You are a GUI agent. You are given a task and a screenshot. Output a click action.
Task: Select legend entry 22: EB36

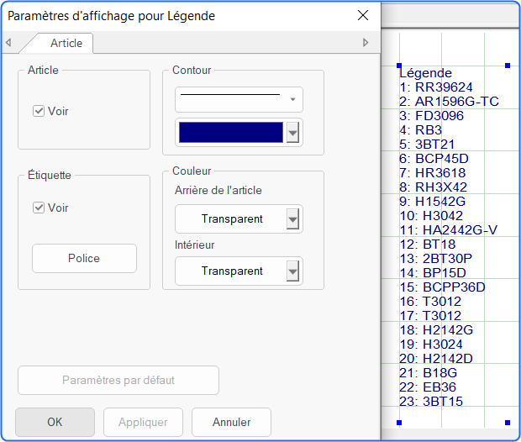click(428, 387)
